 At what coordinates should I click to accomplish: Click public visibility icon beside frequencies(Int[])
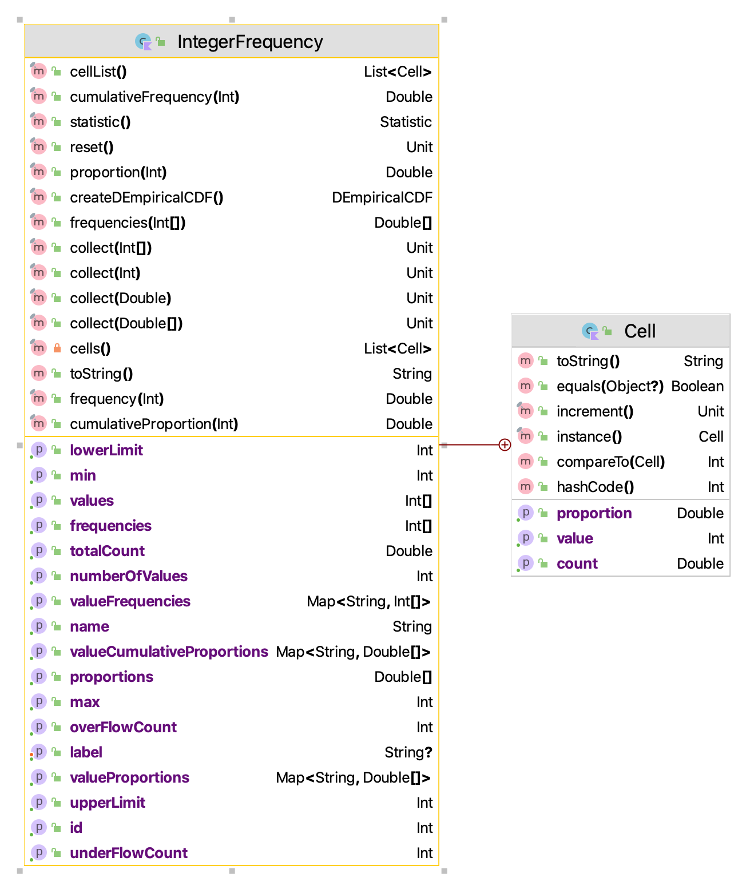[57, 223]
